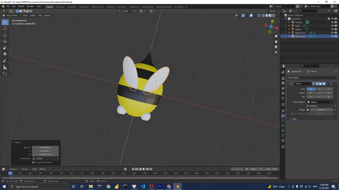
Task: Enable Clipping checkbox in Mirror modifier
Action: 308,106
